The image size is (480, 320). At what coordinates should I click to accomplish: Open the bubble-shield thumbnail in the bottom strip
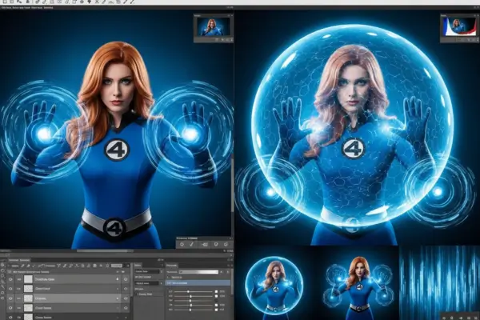click(x=273, y=282)
